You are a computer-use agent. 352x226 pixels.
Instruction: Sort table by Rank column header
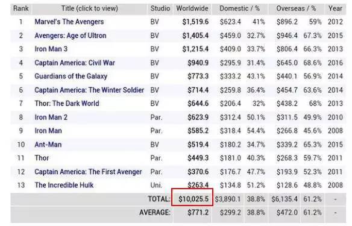point(21,9)
